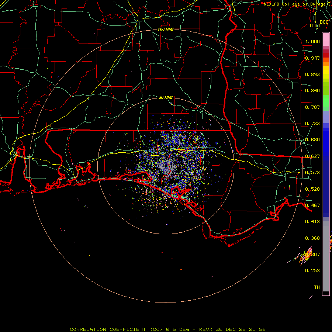Click the 0.520 scale value

tap(312, 189)
